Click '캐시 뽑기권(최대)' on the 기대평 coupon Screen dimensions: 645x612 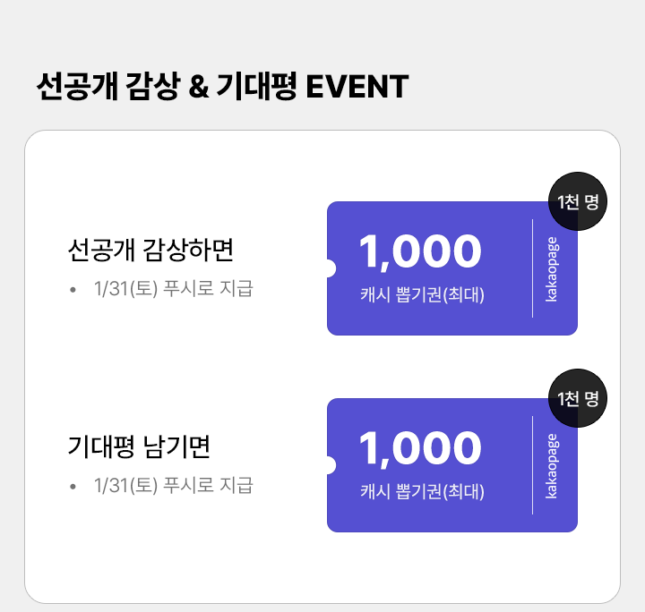click(422, 491)
